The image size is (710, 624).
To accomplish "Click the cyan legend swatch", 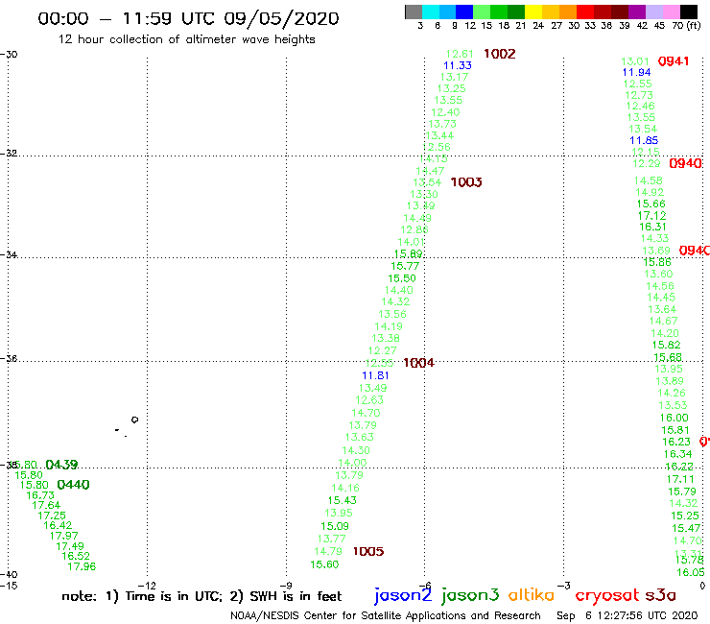I will 430,12.
